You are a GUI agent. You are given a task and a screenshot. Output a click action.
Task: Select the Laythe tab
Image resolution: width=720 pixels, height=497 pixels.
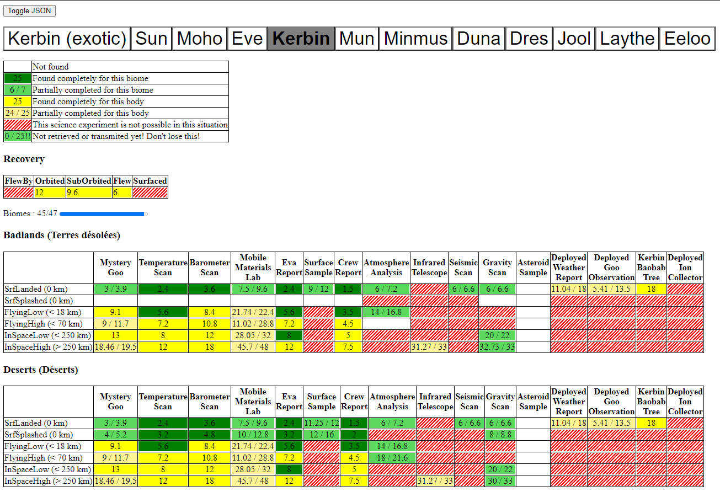[627, 39]
